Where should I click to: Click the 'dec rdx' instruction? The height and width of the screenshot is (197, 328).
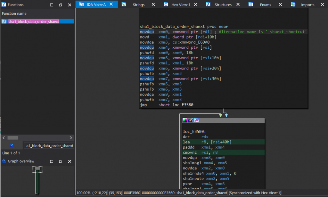(196, 137)
